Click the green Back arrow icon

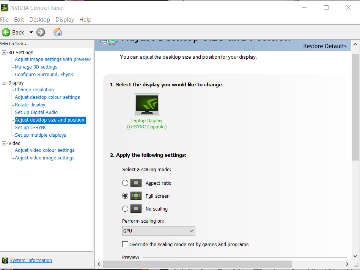point(6,32)
